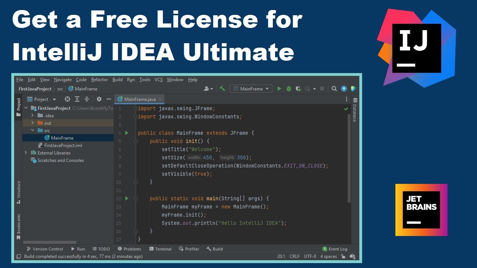The height and width of the screenshot is (268, 477).
Task: Open the Terminal tool window
Action: tap(160, 249)
